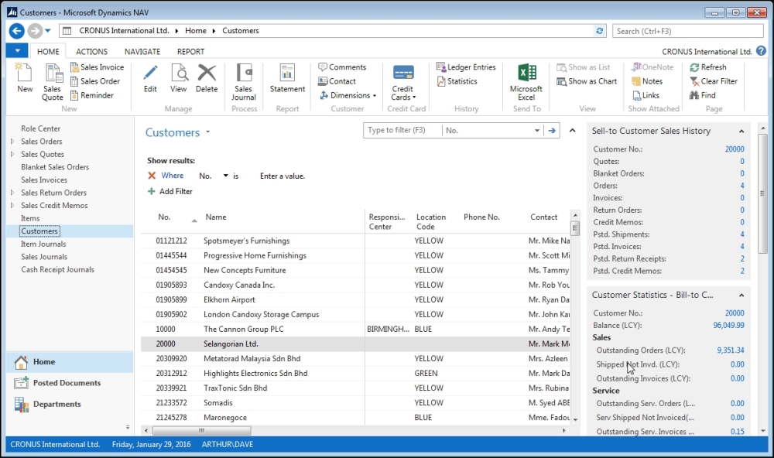Screen dimensions: 774x458
Task: Open the Statement report
Action: coord(287,78)
